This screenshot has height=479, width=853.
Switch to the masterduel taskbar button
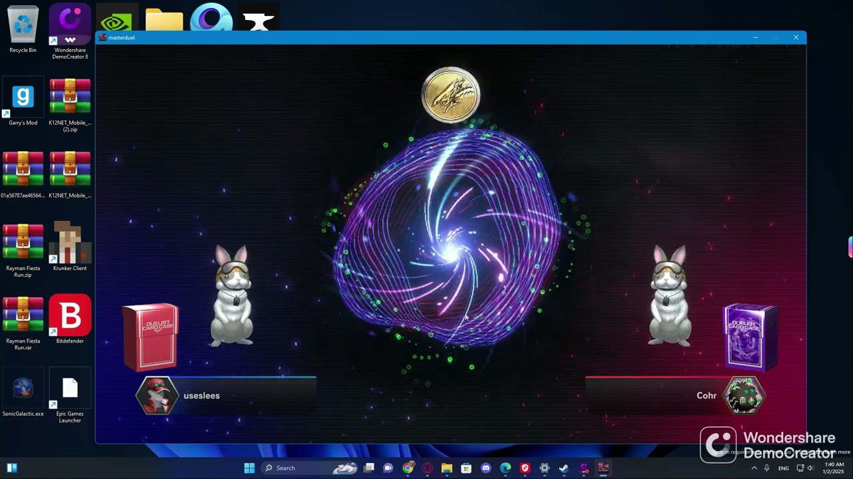[603, 468]
